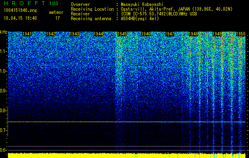Image resolution: width=249 pixels, height=158 pixels.
Task: Click the Receiving Location field label
Action: tap(92, 9)
